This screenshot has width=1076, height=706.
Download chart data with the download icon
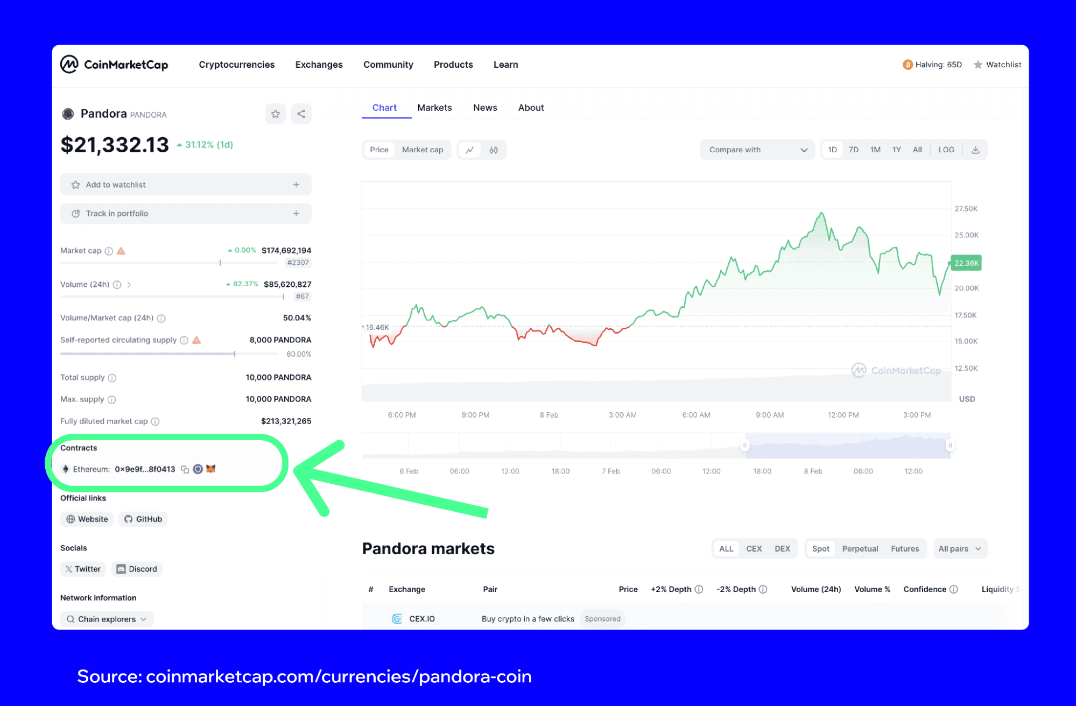point(975,150)
